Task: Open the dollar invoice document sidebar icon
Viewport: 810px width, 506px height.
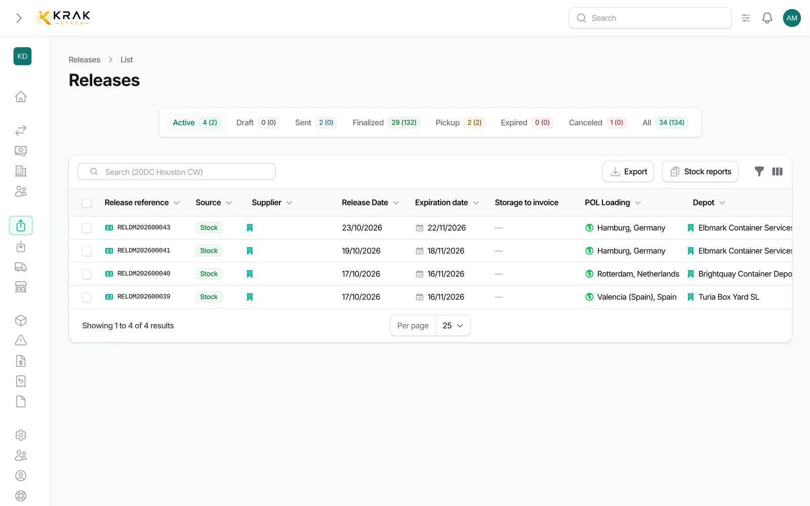Action: point(21,361)
